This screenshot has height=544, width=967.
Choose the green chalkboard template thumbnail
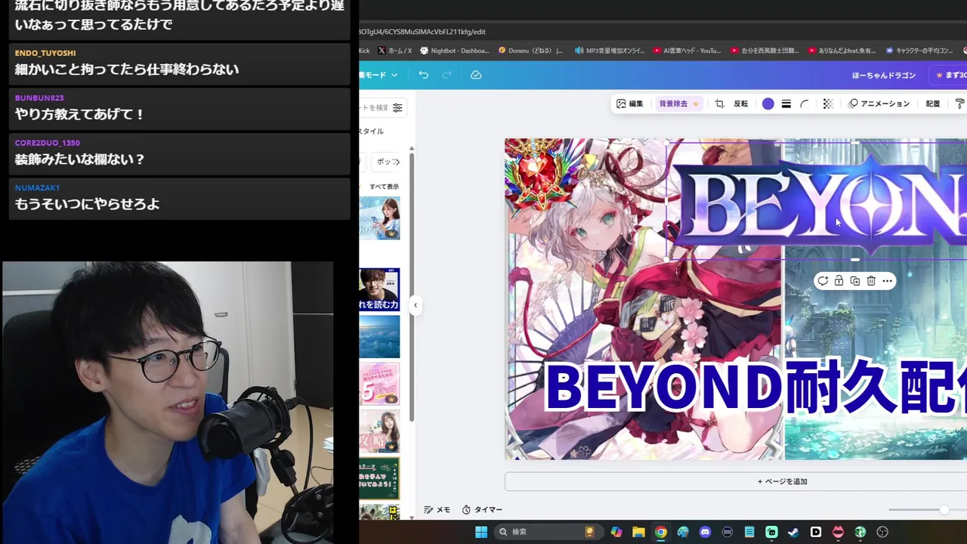pyautogui.click(x=379, y=478)
